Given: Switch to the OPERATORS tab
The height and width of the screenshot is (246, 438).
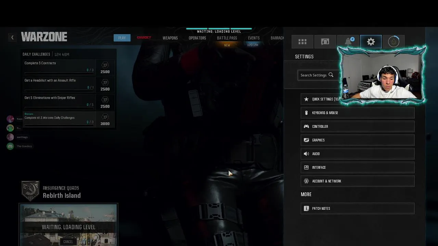Looking at the screenshot, I should 197,38.
